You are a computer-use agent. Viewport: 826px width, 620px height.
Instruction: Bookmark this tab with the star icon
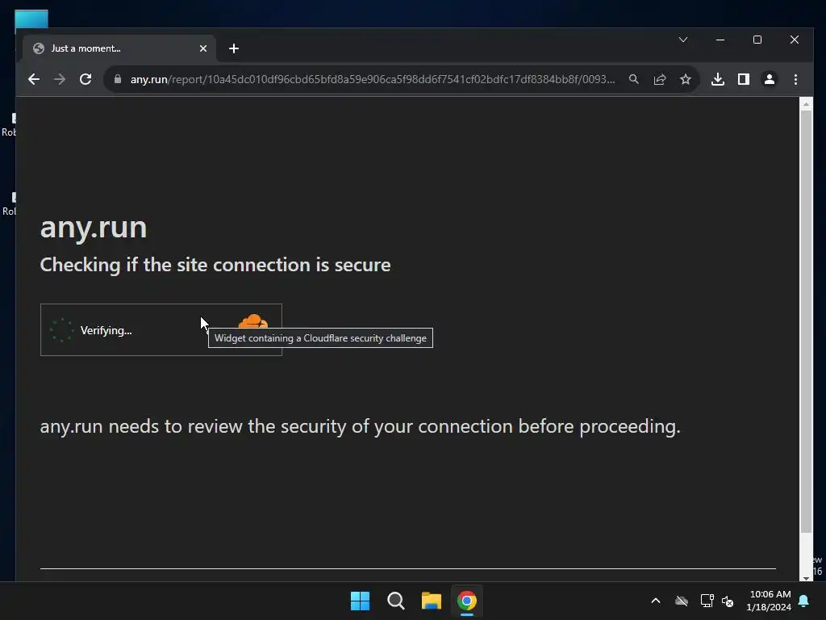686,79
